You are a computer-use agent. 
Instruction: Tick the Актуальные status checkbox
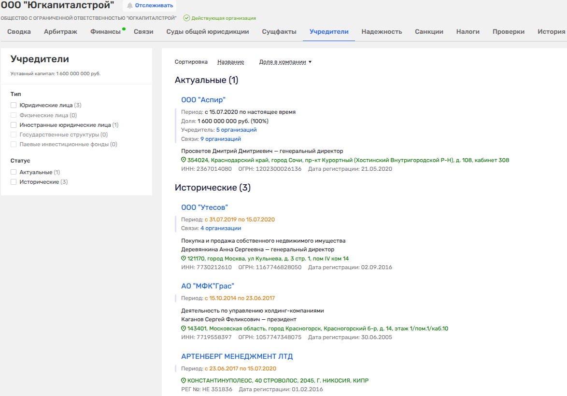pyautogui.click(x=14, y=172)
